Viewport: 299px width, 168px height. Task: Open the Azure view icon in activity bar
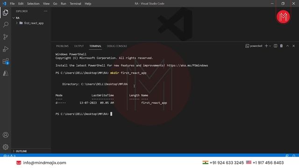pyautogui.click(x=6, y=73)
